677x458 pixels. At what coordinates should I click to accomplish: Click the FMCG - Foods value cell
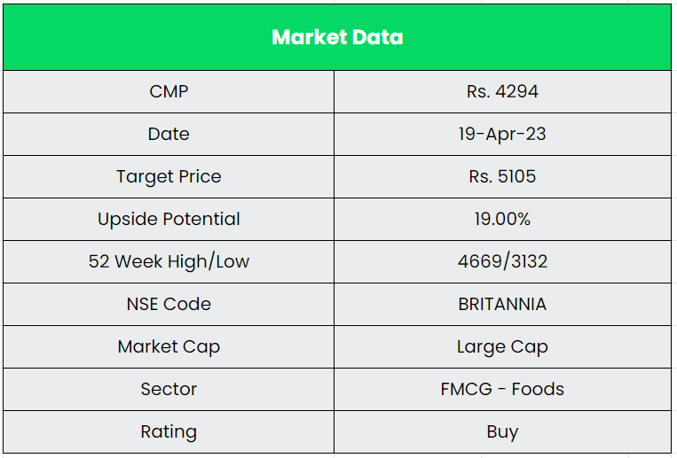click(x=502, y=389)
